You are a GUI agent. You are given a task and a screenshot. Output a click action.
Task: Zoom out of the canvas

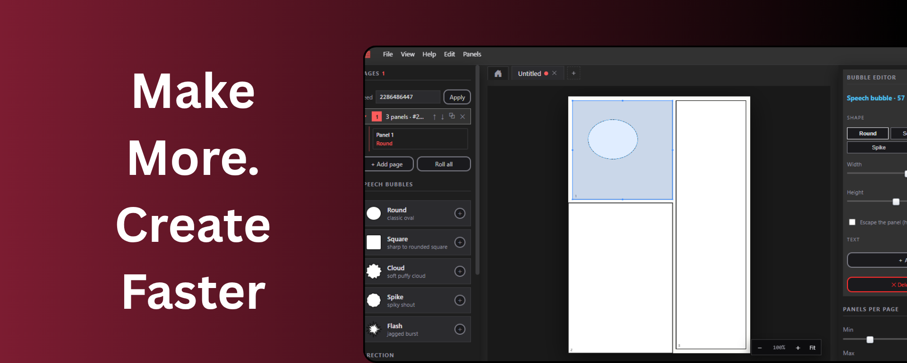(760, 348)
